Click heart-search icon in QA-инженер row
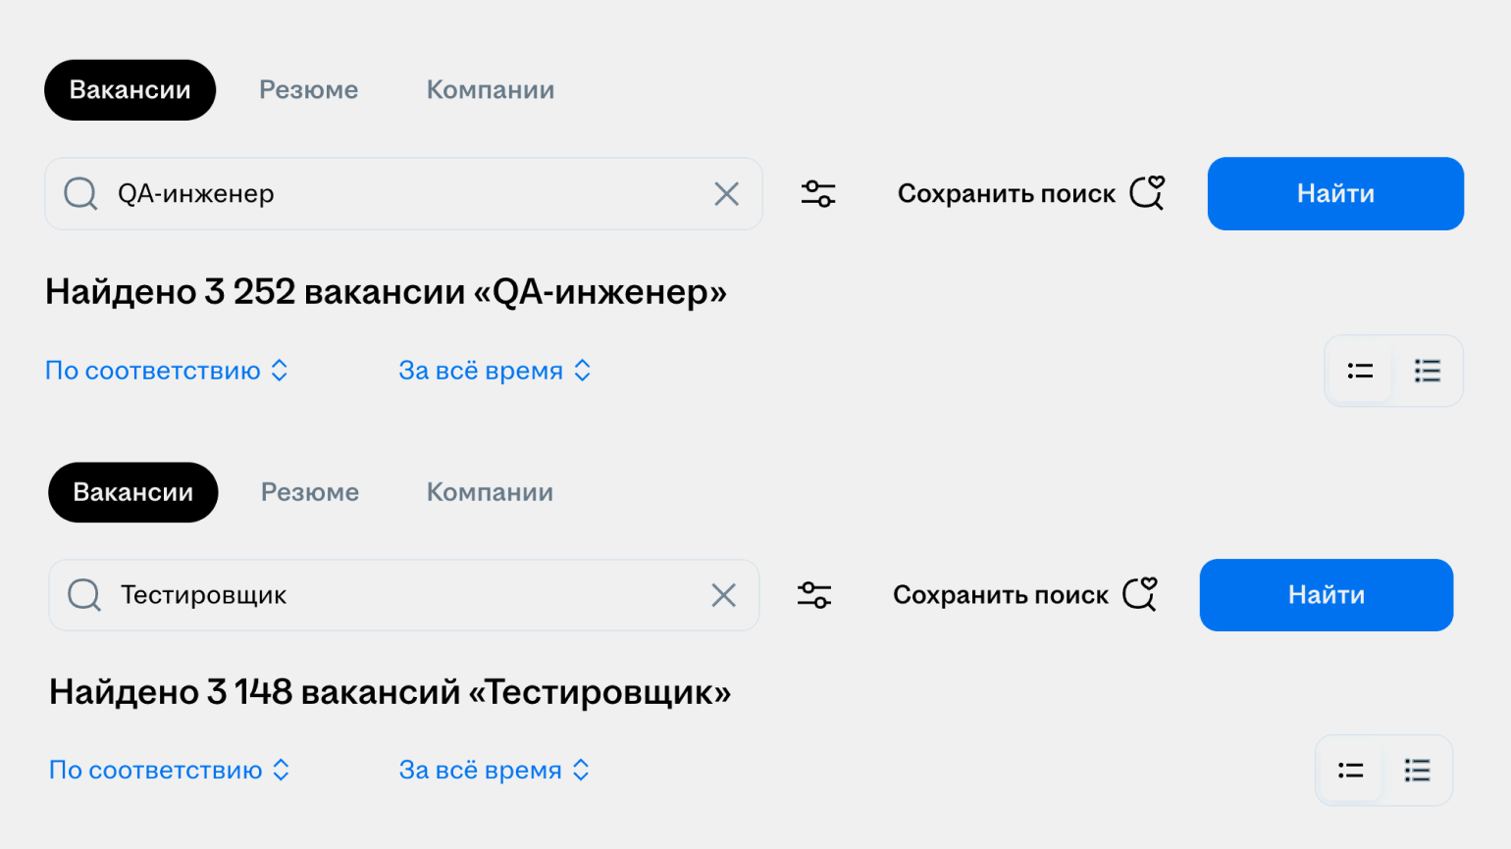The height and width of the screenshot is (849, 1511). (x=1147, y=193)
